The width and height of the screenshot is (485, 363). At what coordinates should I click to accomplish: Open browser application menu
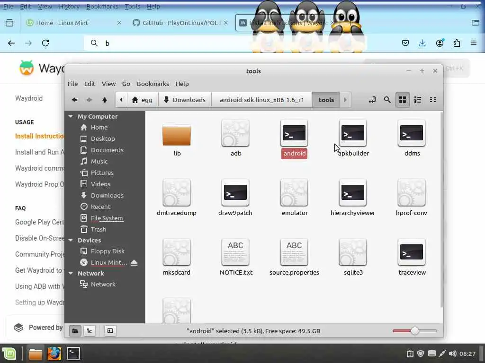tap(474, 43)
